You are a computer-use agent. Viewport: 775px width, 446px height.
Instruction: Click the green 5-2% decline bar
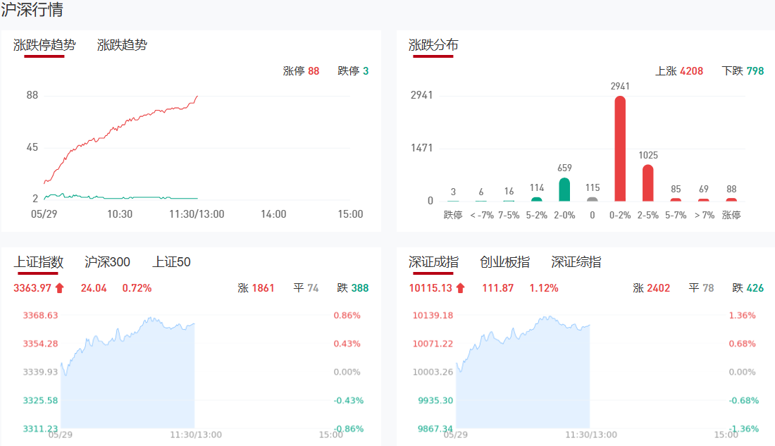(537, 199)
